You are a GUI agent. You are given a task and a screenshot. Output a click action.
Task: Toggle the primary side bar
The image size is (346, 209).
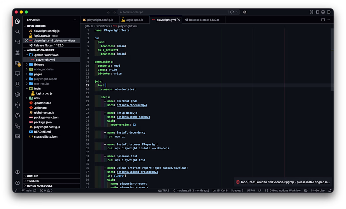[317, 12]
